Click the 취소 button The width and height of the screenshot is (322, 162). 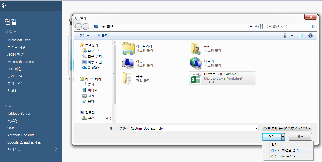(300, 137)
